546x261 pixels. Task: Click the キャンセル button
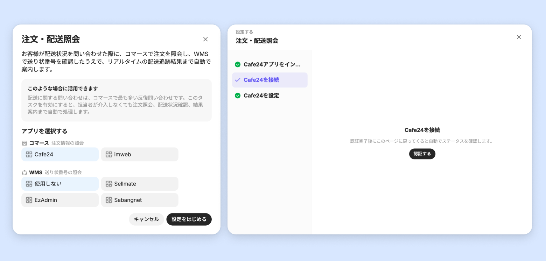[x=146, y=219]
